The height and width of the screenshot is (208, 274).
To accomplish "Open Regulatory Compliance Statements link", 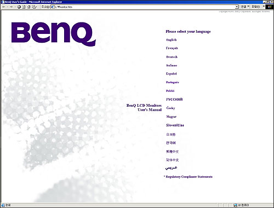I will point(189,177).
